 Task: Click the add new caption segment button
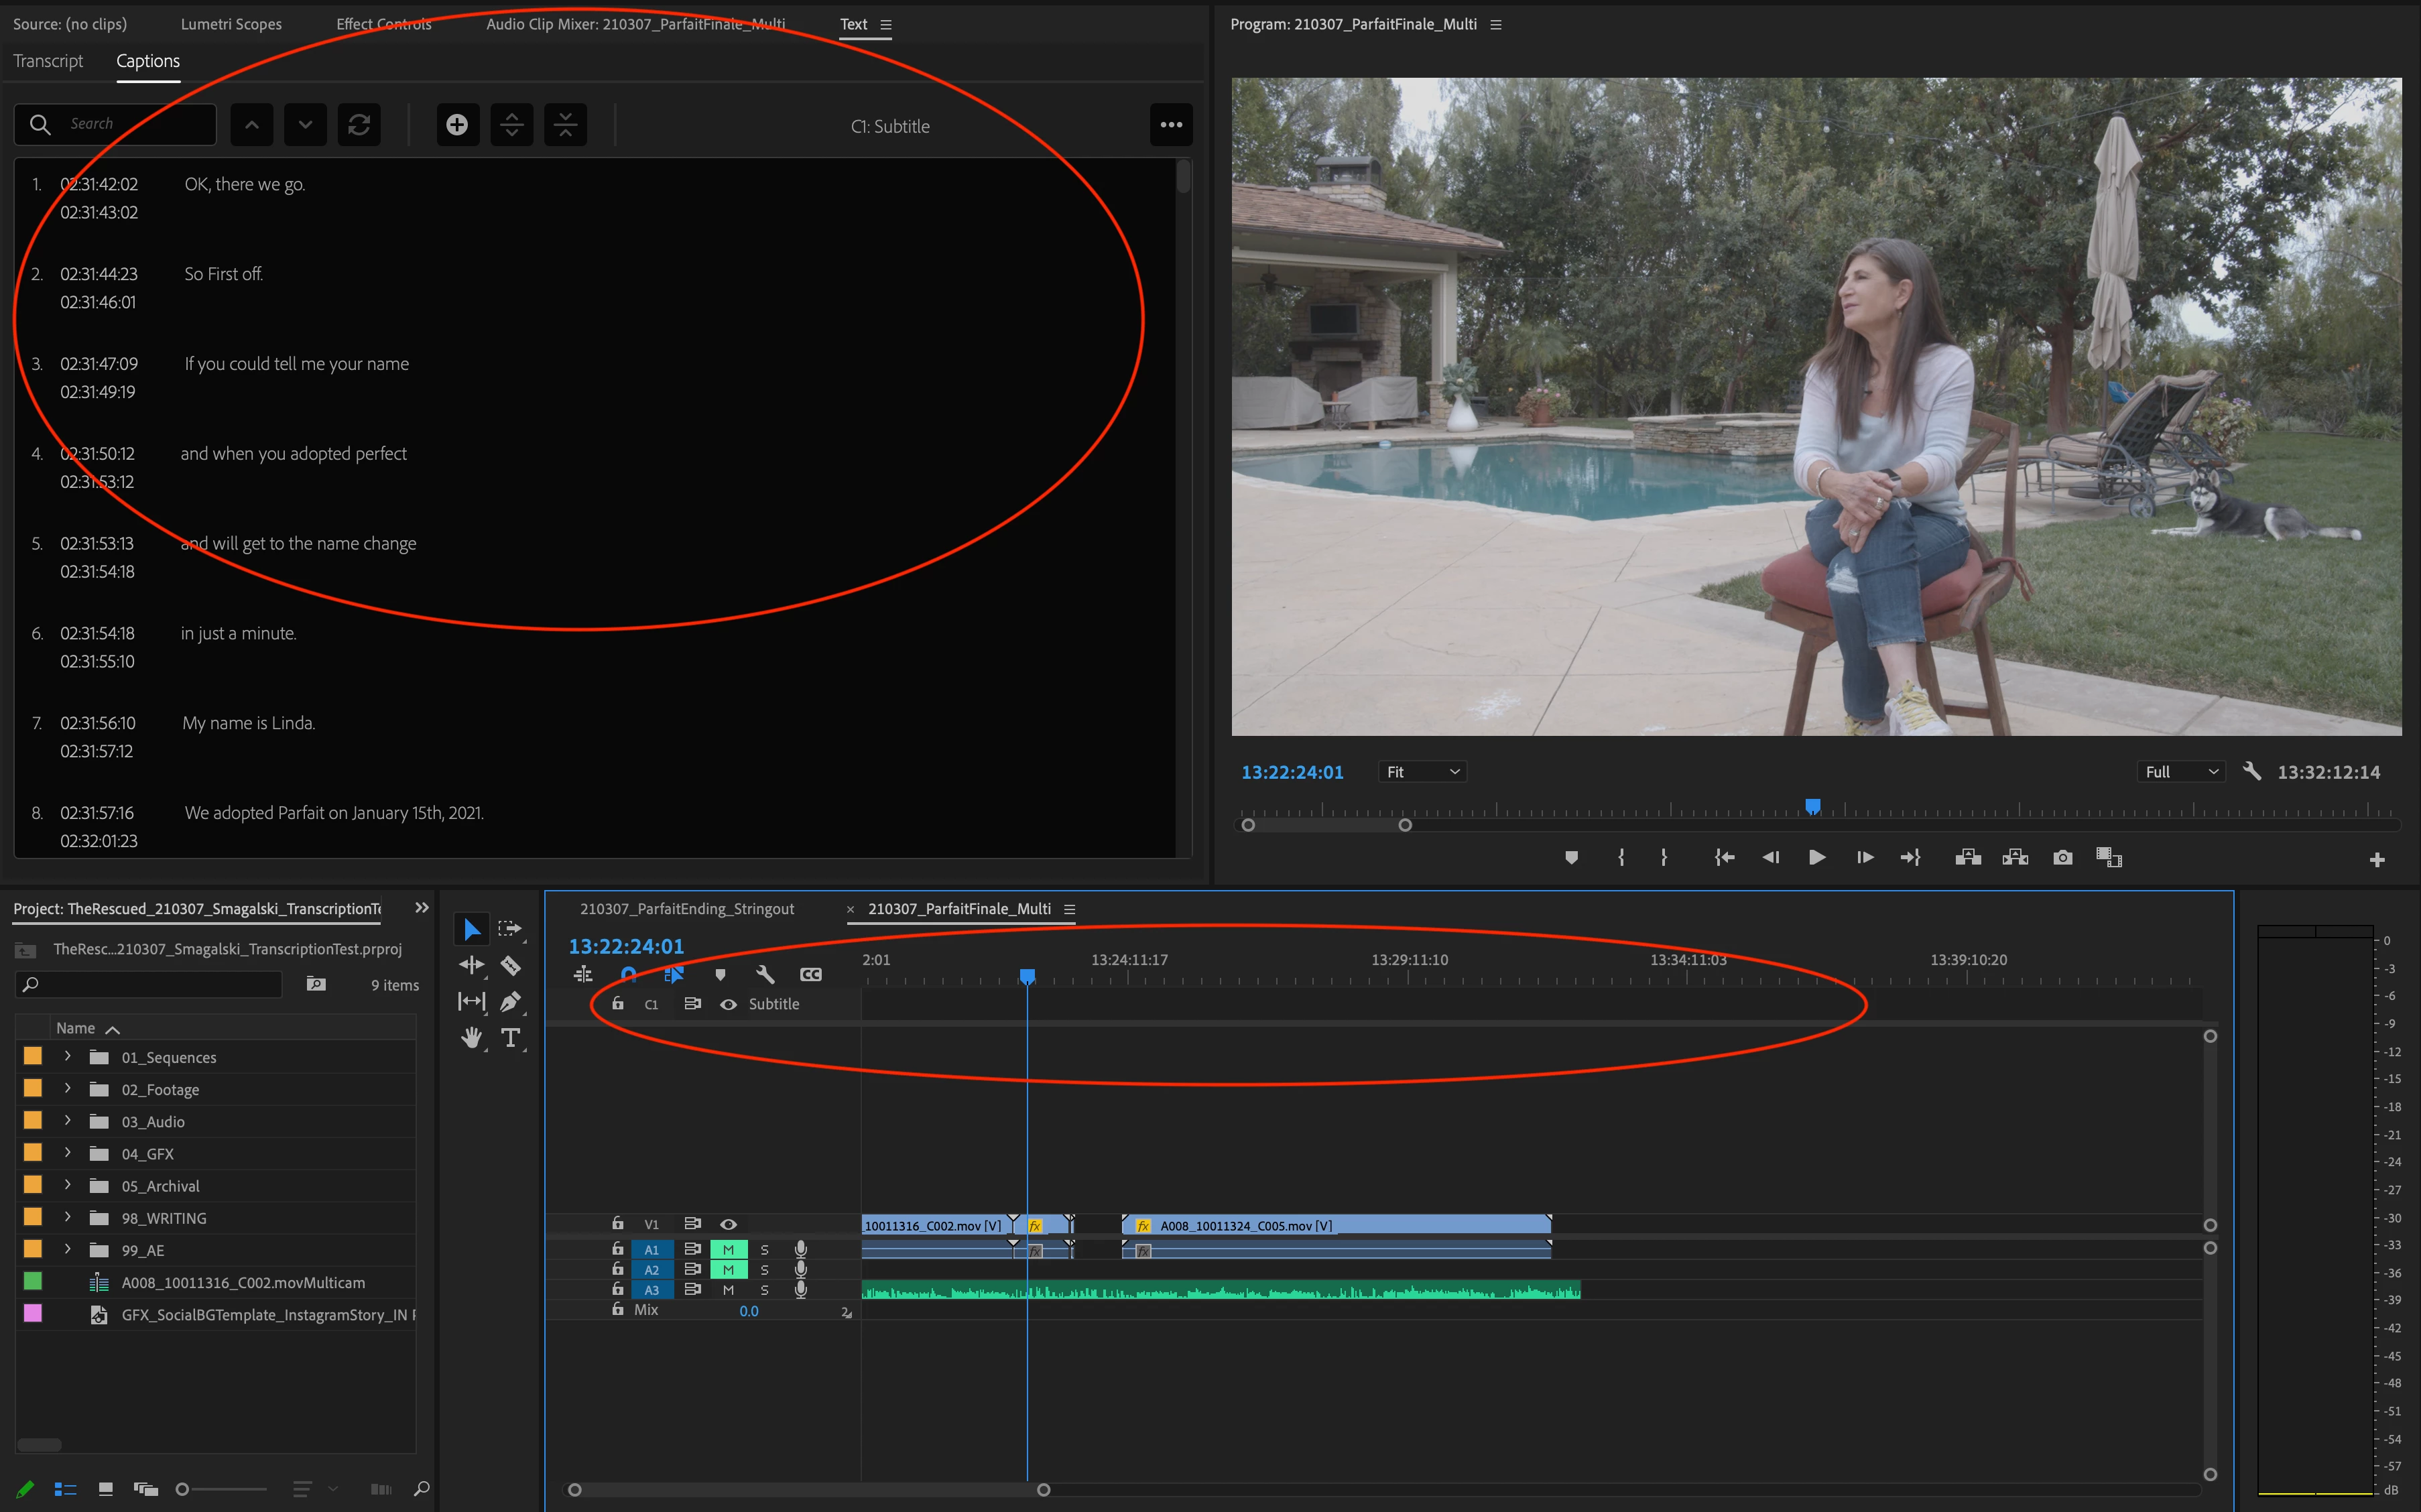click(457, 125)
